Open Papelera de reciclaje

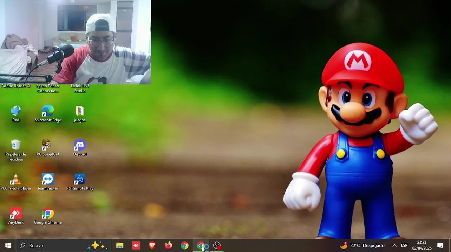[16, 150]
